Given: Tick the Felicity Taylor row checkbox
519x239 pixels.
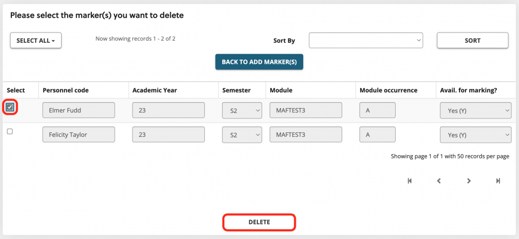Looking at the screenshot, I should pos(10,131).
